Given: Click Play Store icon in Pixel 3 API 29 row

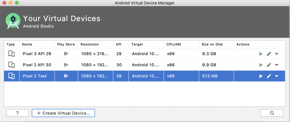Looking at the screenshot, I should click(x=66, y=54).
